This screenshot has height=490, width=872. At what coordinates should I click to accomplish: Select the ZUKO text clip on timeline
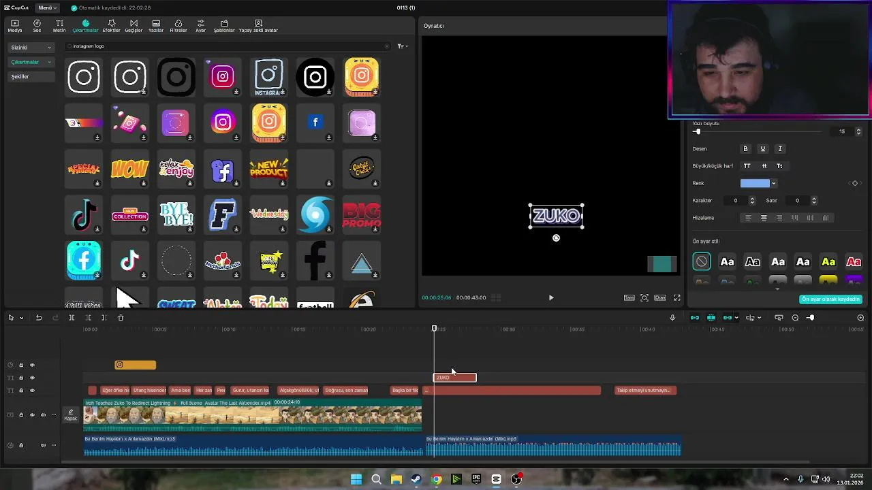point(455,378)
